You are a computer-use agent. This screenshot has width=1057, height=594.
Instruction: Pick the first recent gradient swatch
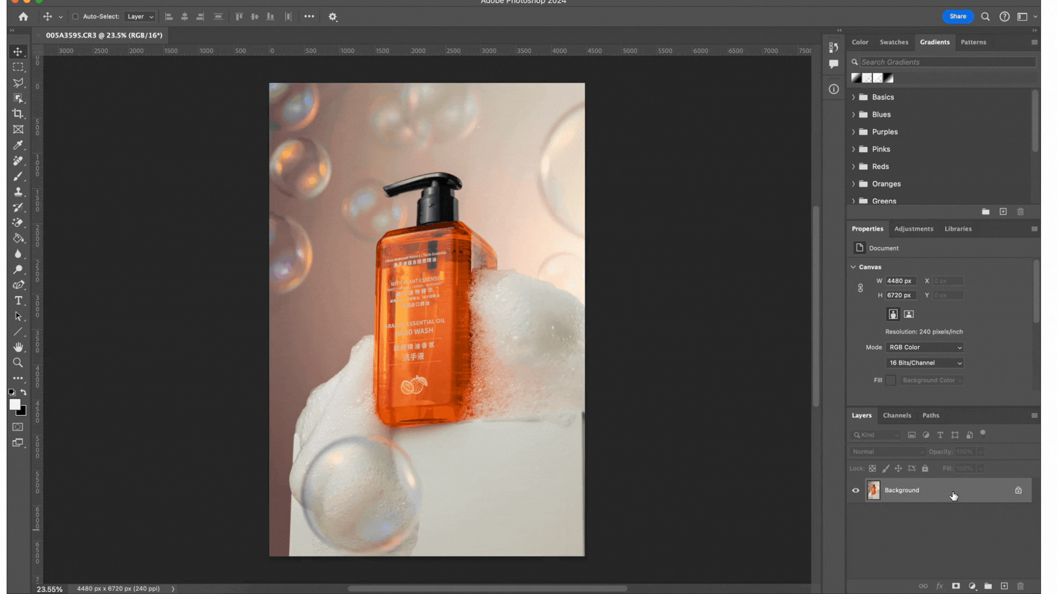coord(856,78)
